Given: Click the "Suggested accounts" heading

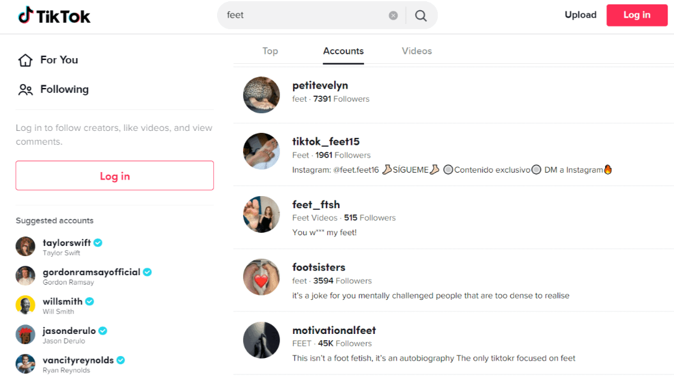Looking at the screenshot, I should pyautogui.click(x=54, y=221).
